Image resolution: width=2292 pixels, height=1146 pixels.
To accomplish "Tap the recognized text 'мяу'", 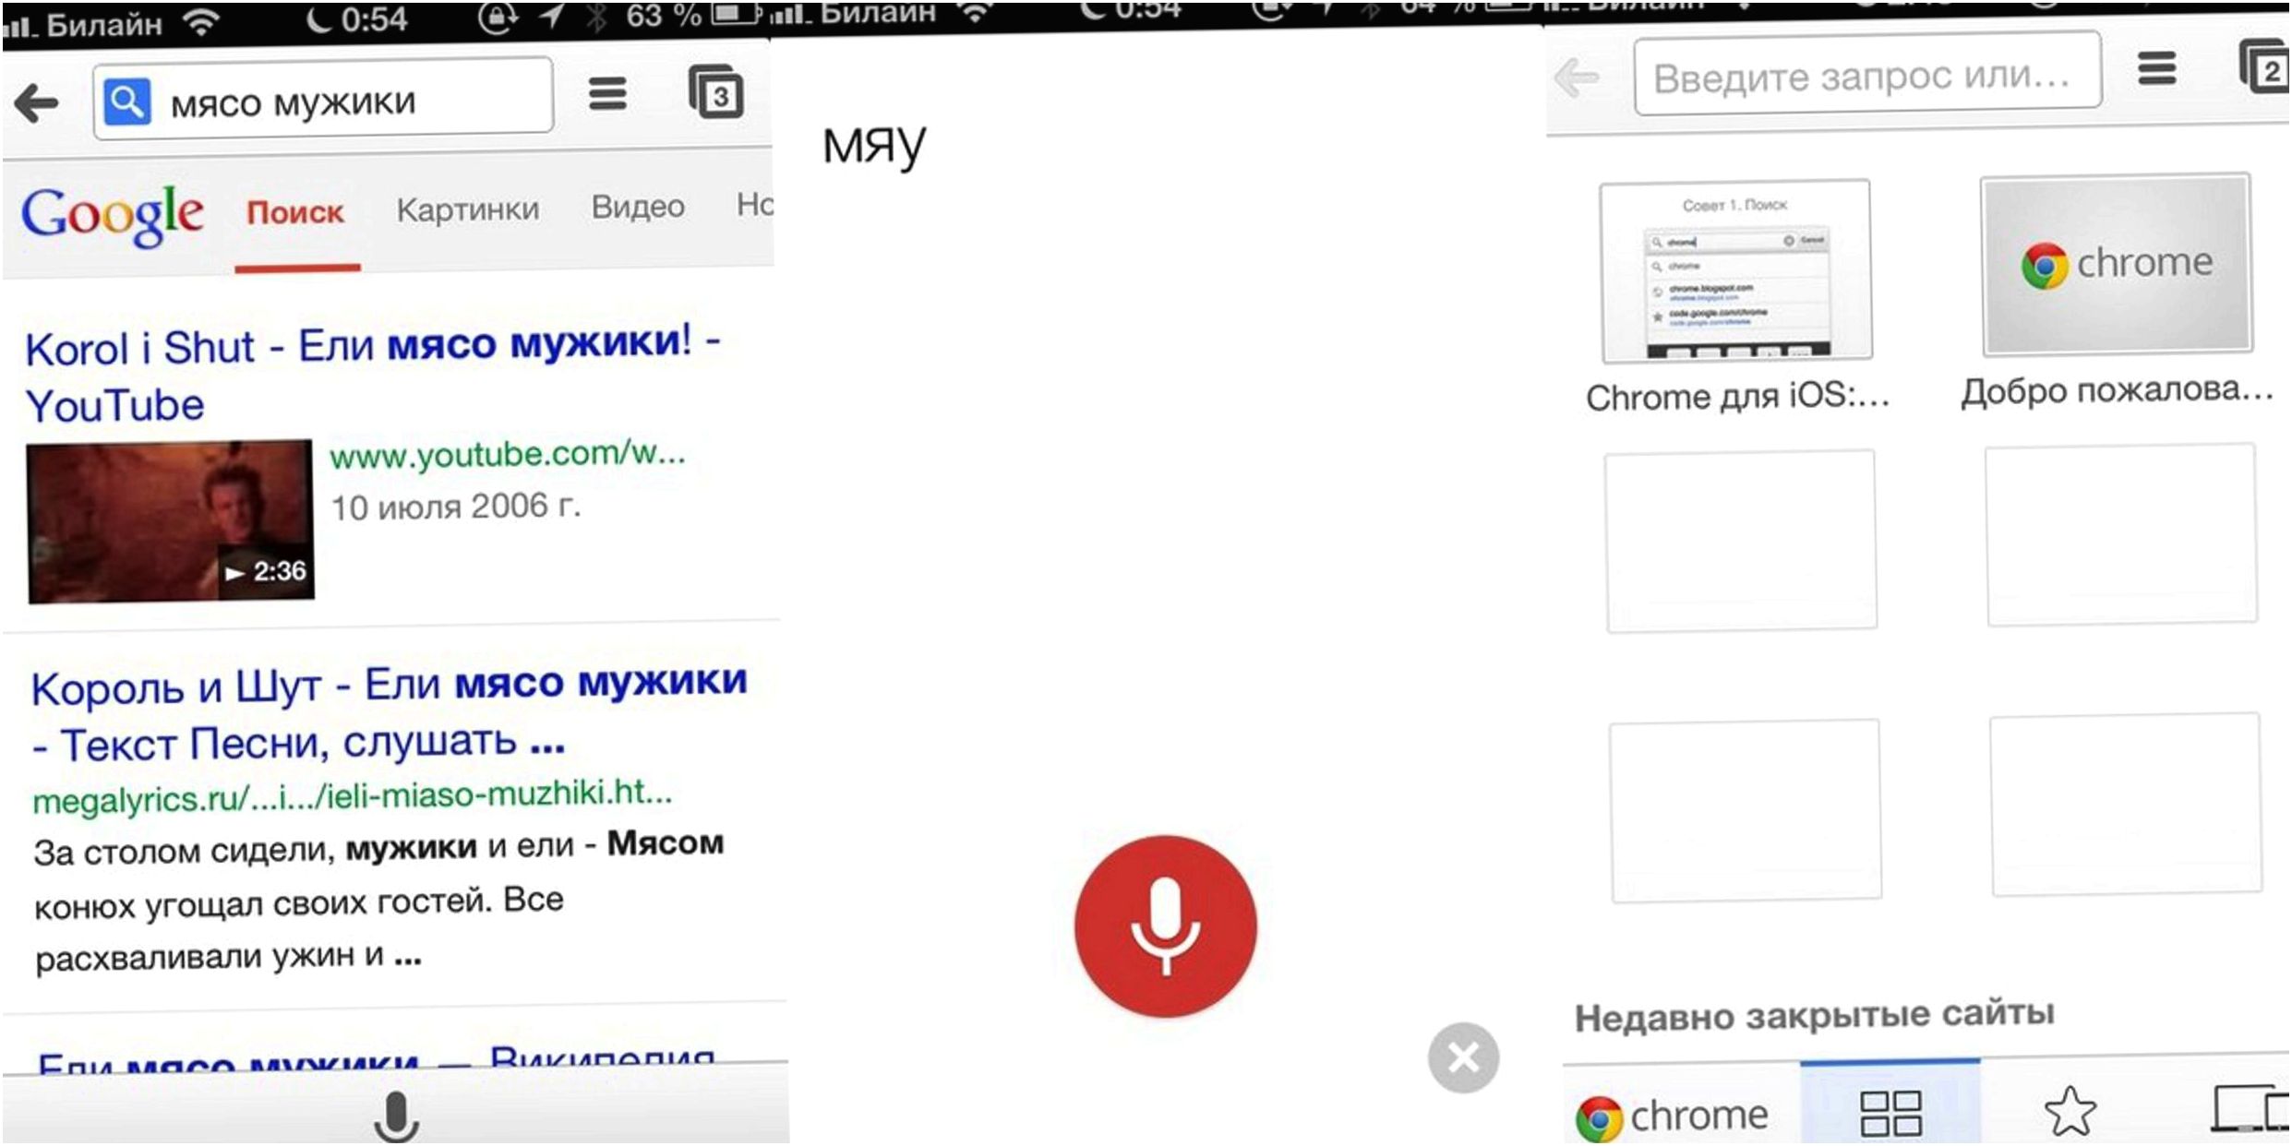I will tap(873, 146).
